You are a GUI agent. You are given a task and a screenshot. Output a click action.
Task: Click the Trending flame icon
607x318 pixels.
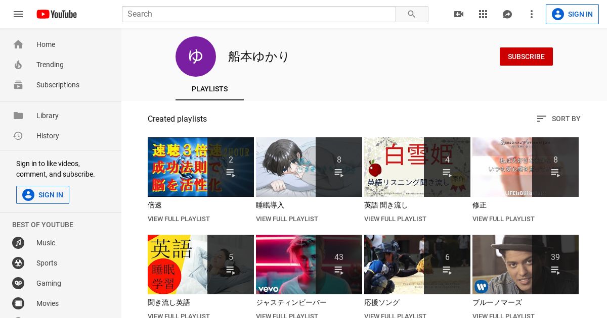tap(18, 65)
